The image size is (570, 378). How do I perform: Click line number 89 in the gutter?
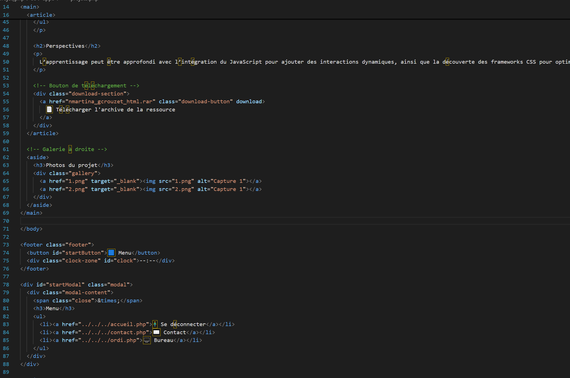pyautogui.click(x=6, y=372)
